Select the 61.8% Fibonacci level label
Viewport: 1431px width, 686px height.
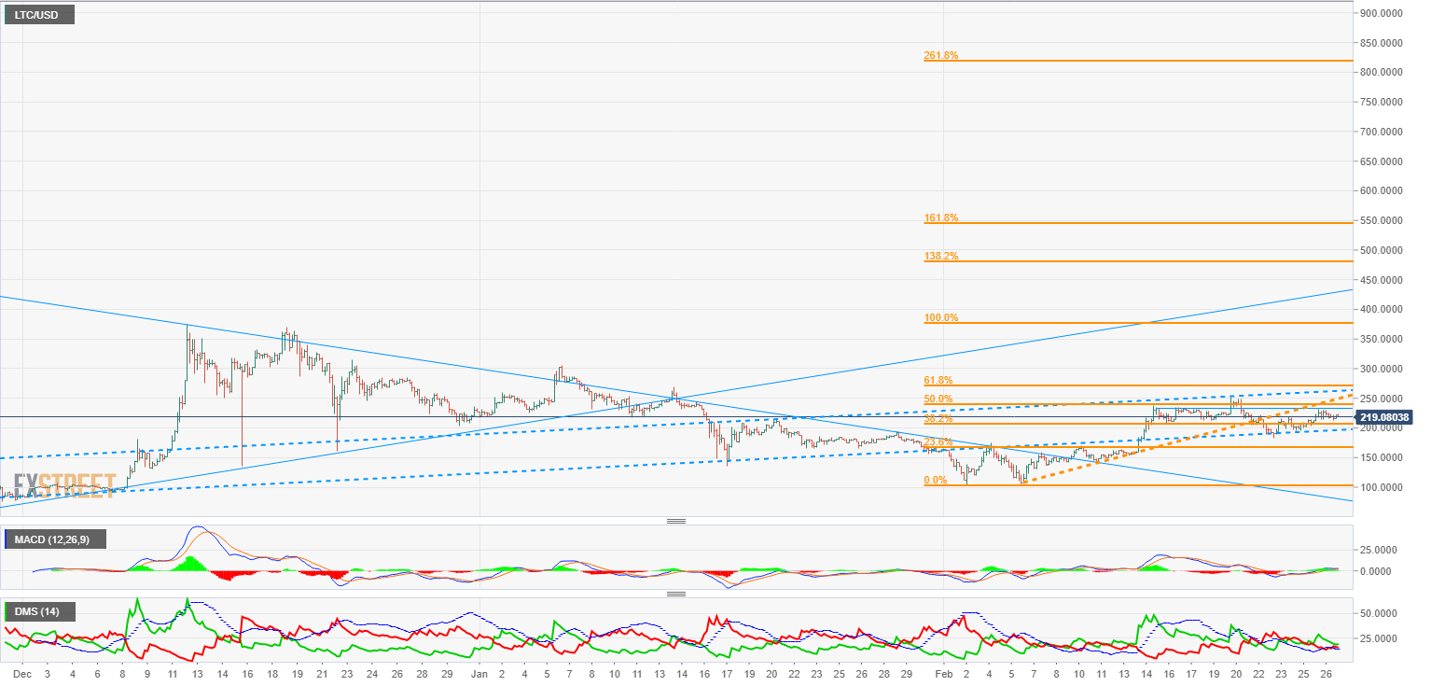point(938,380)
